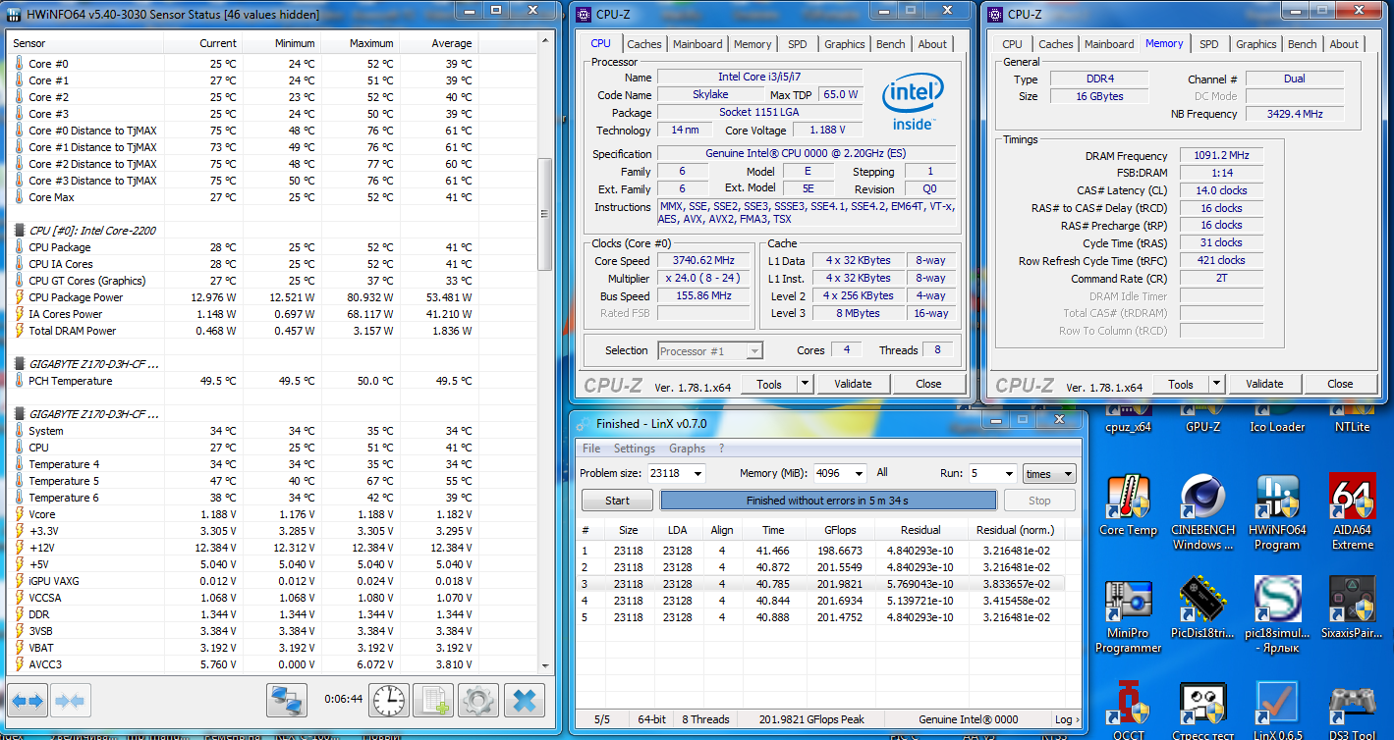
Task: Click the LinX 'Finished without errors' progress bar
Action: click(x=828, y=501)
